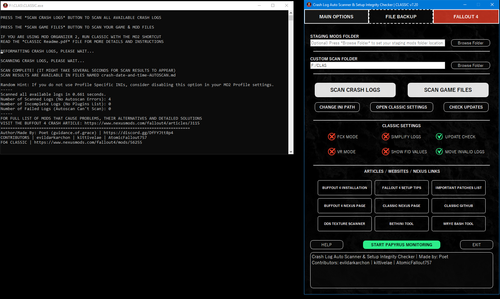Open the DDS TEXTURE SCANNER link

(344, 224)
